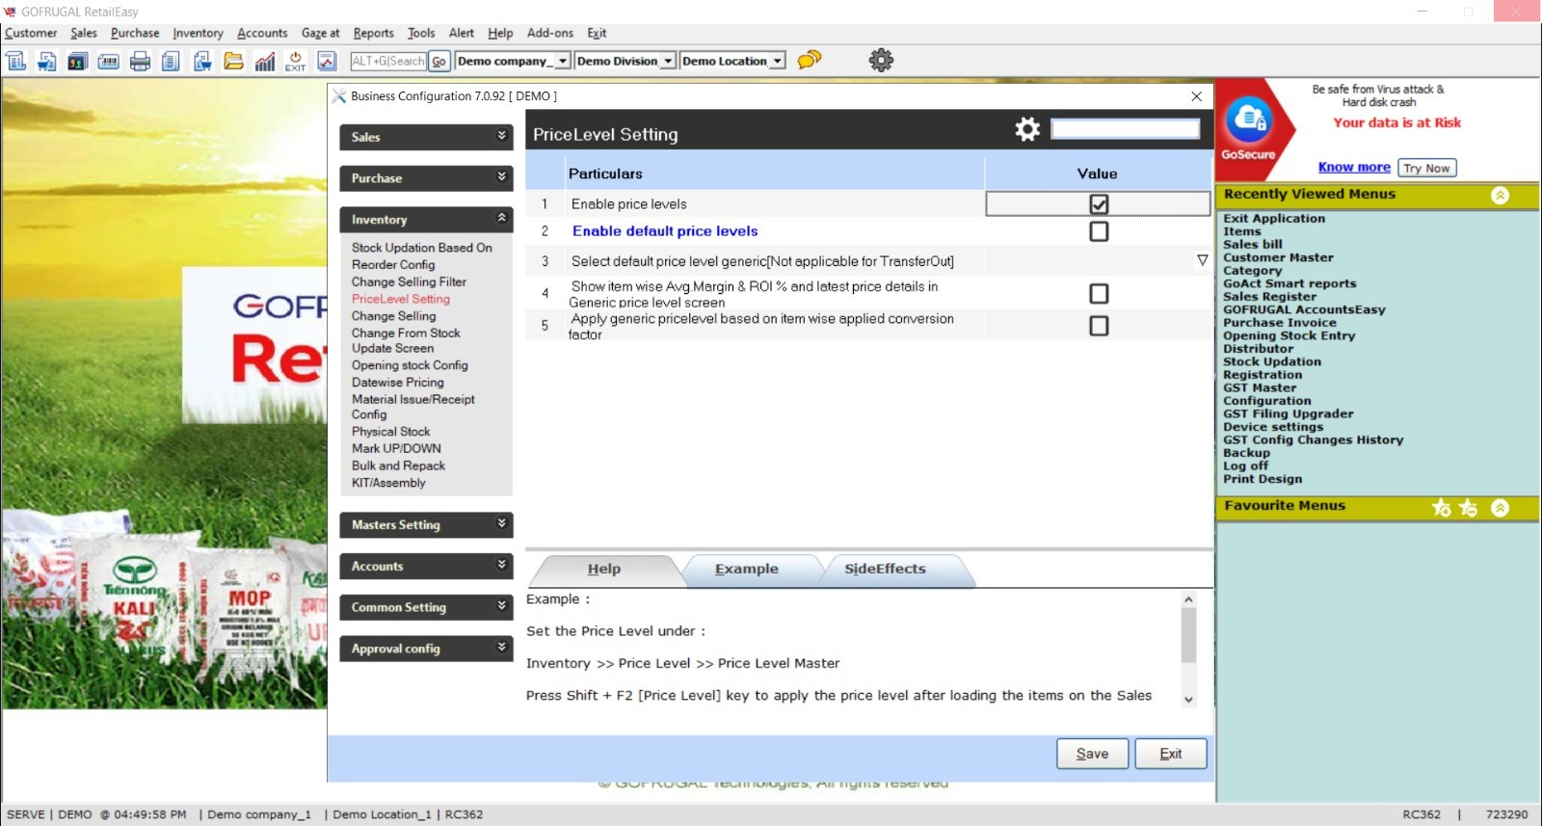Click the Try Now button
Screen dimensions: 1542x826
coord(1426,168)
